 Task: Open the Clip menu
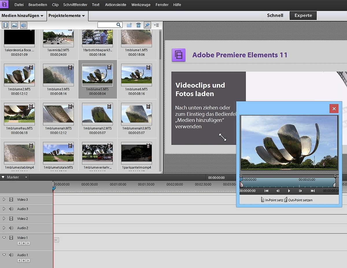55,5
